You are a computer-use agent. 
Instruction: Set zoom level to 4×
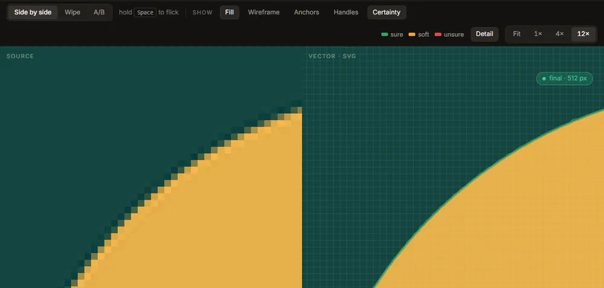[x=560, y=34]
